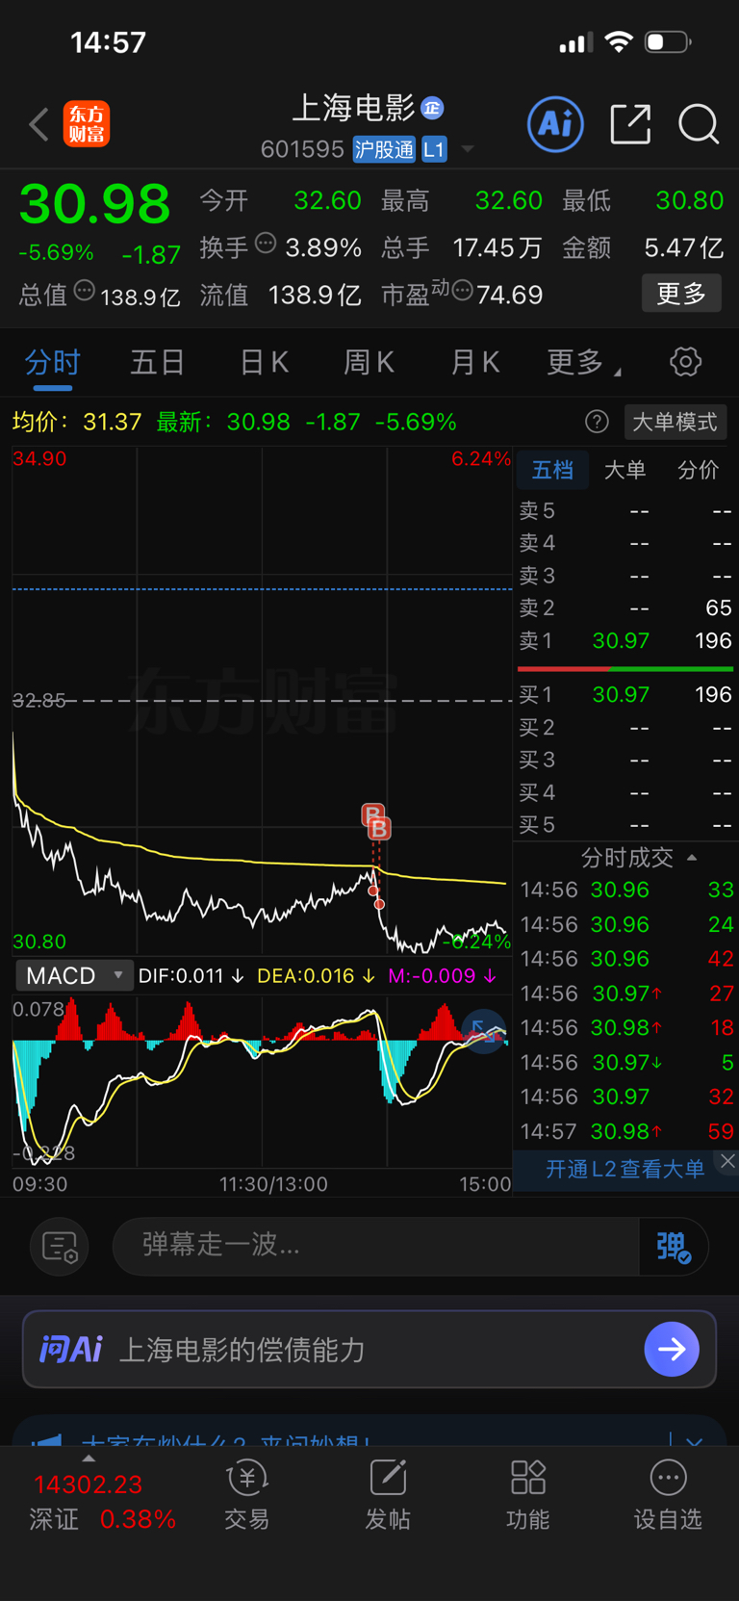Open 更多 chart period dropdown tab

pos(583,362)
